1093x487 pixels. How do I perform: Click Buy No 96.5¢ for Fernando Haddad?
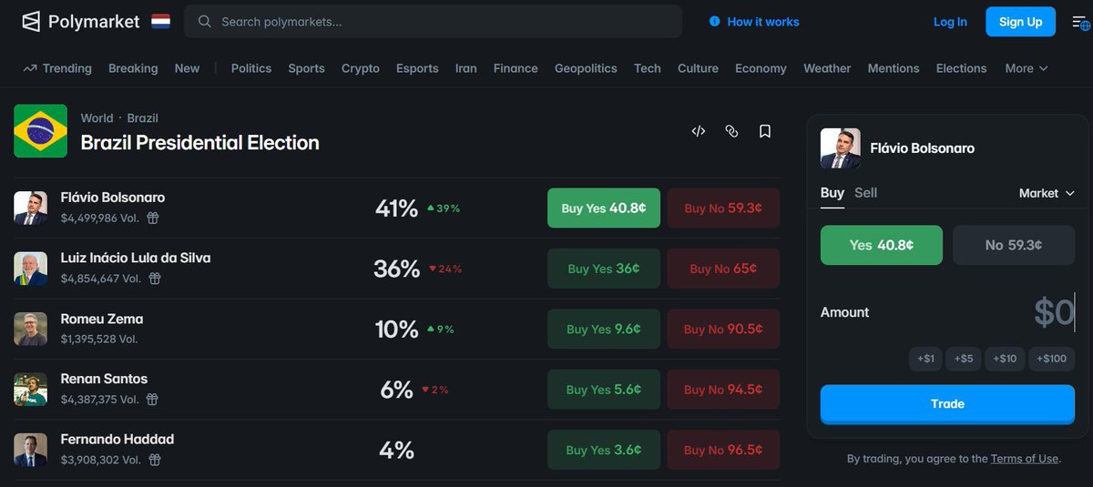(723, 450)
